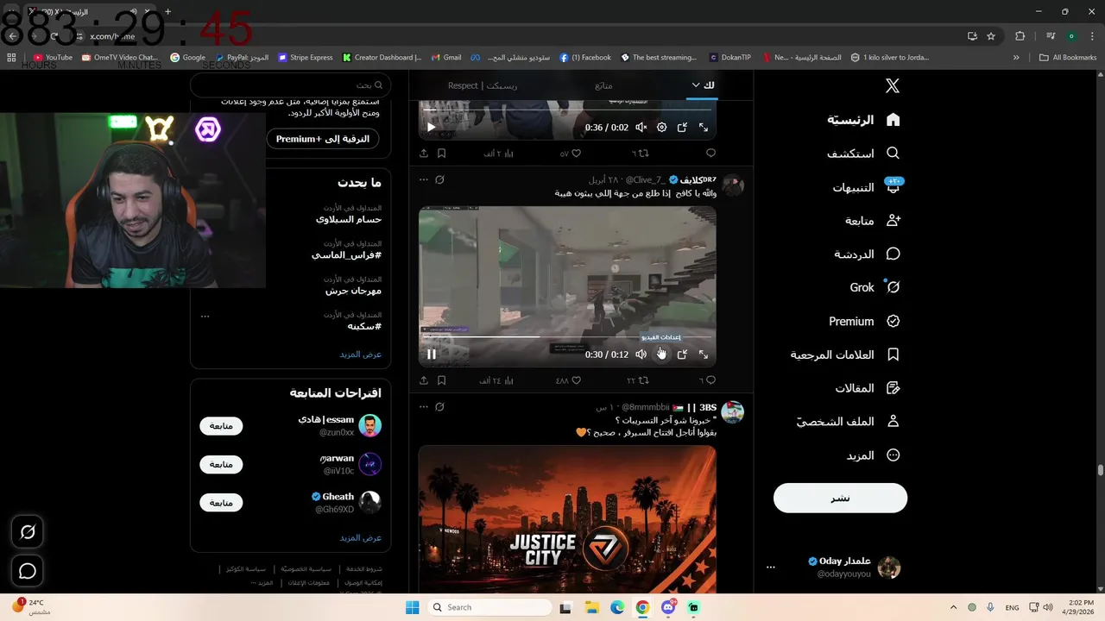
Task: Open the Follow (متابعة) people icon in the sidebar
Action: coord(893,221)
